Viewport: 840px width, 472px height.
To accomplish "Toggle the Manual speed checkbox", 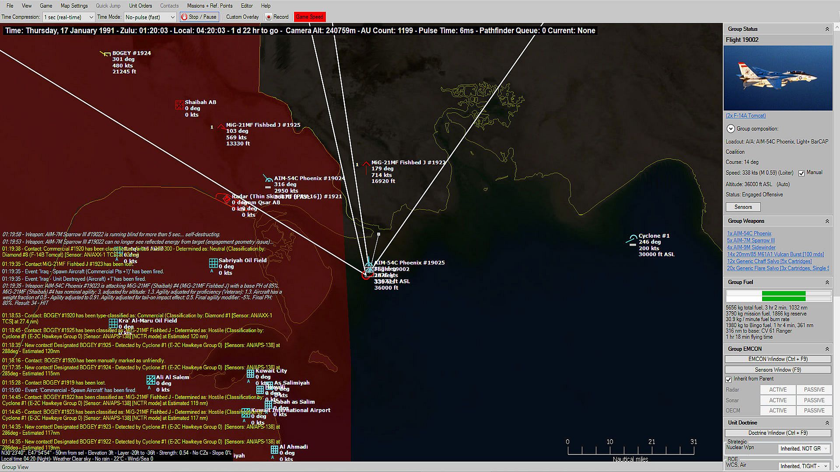I will click(801, 173).
